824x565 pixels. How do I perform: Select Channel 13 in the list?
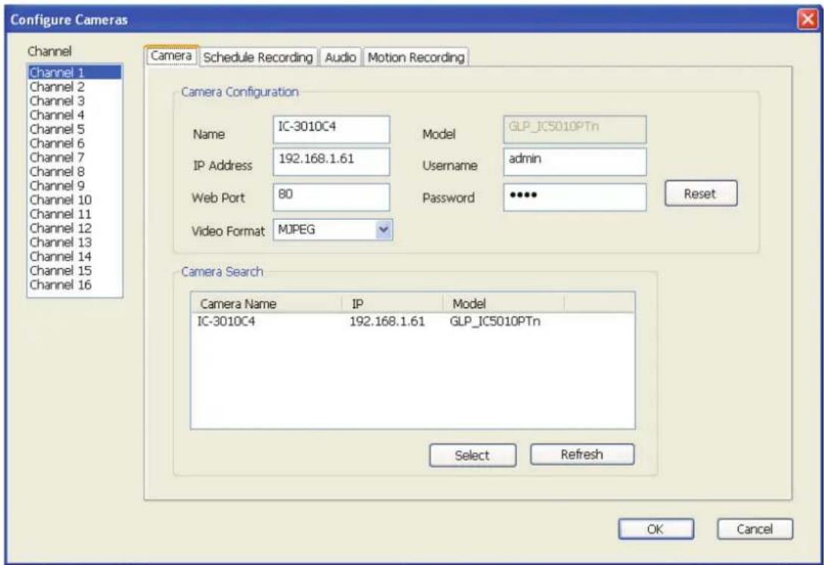[75, 242]
